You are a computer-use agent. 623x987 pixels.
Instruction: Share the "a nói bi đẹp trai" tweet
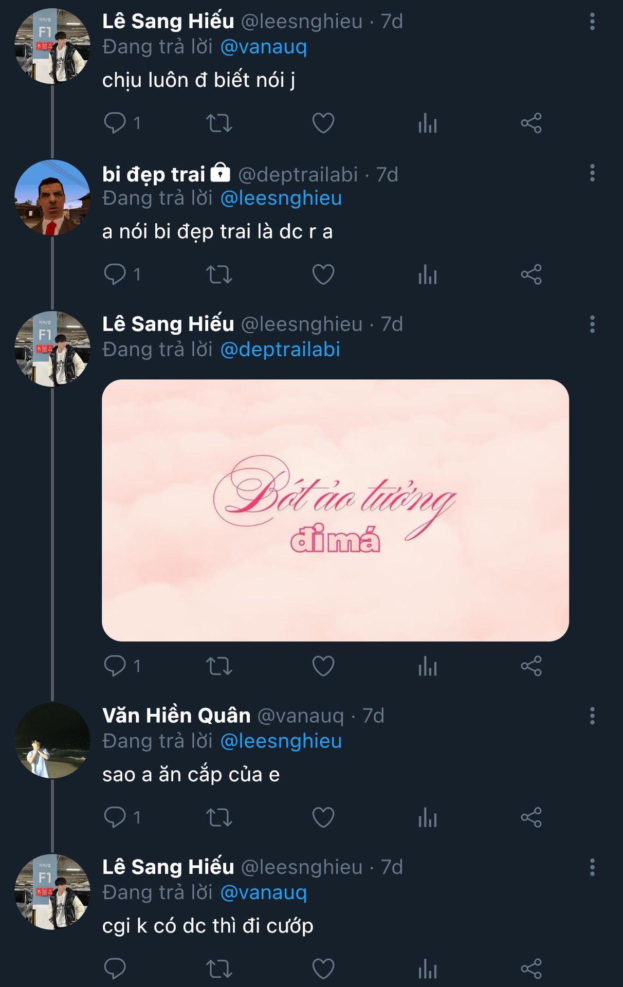coord(531,275)
